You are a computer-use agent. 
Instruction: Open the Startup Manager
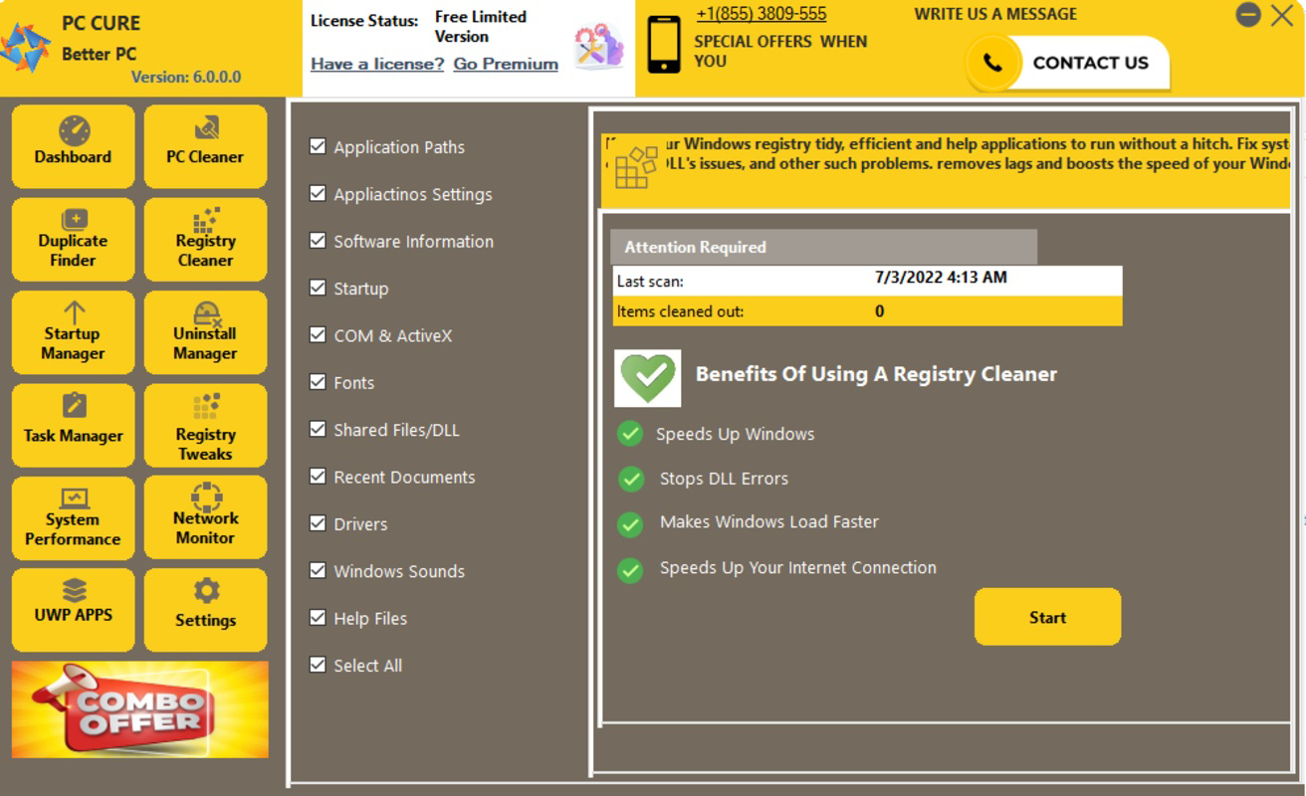(x=73, y=332)
